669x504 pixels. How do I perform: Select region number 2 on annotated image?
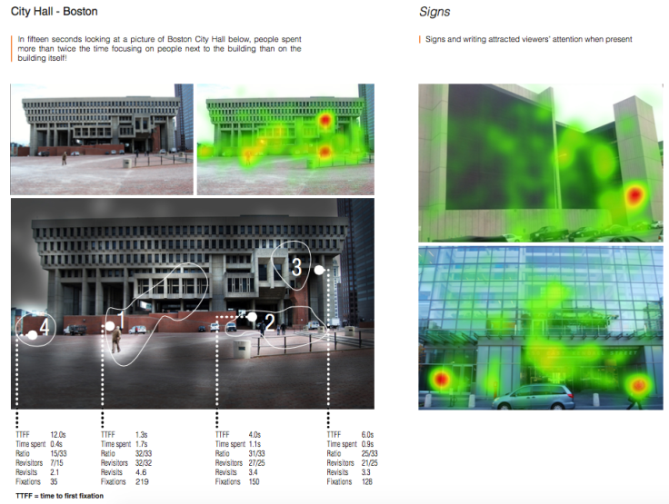[269, 321]
